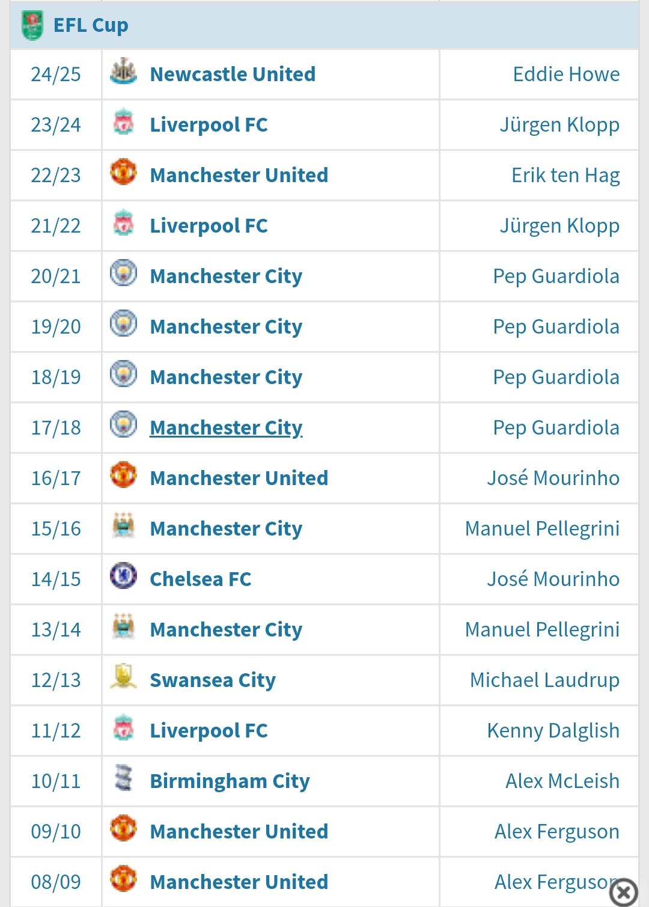Click the EFL Cup trophy logo icon

[32, 25]
